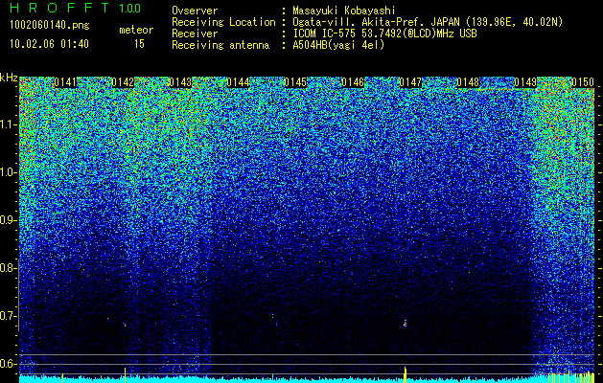Click the 0.8 frequency axis label
Screen dimensions: 603x383
[9, 268]
